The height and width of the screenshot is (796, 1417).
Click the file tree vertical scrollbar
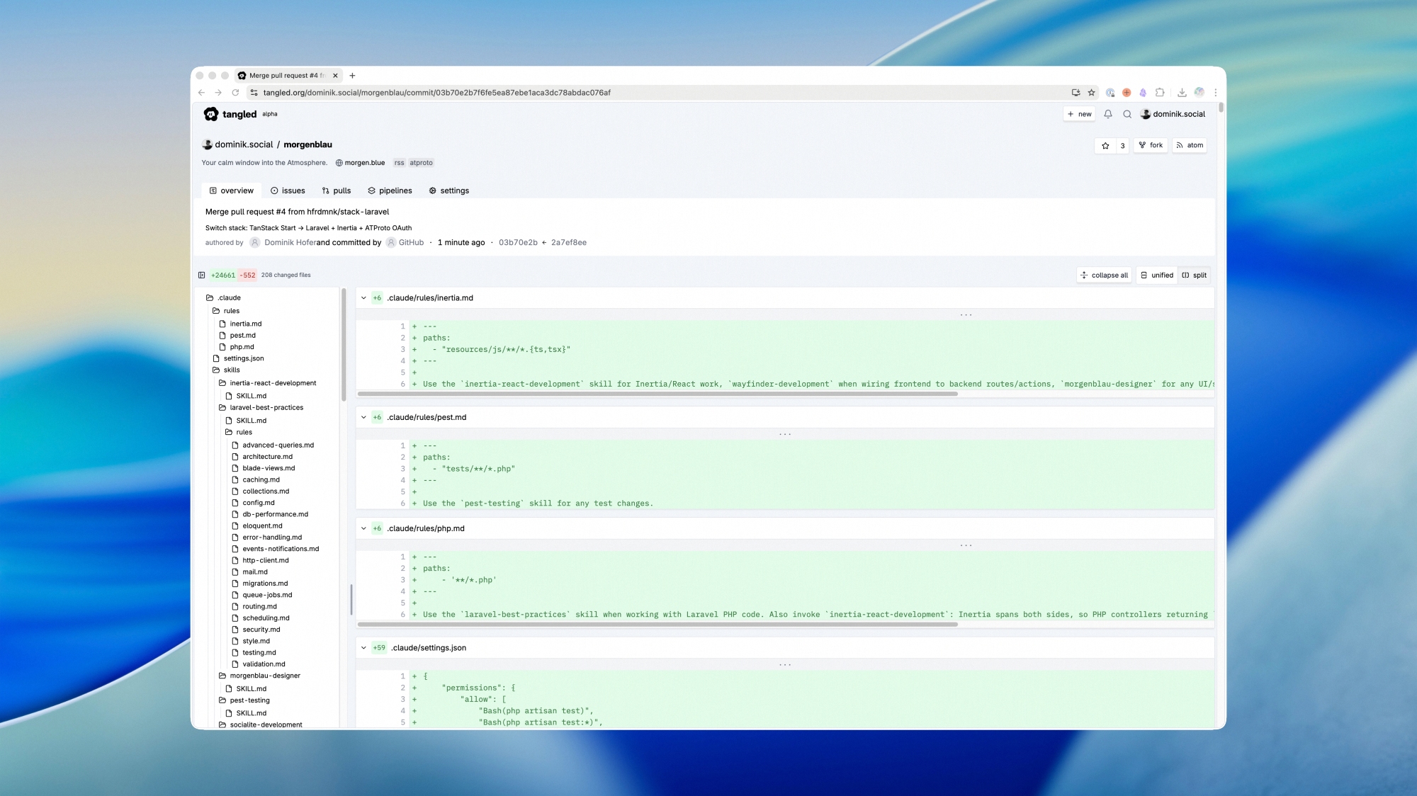pos(344,345)
